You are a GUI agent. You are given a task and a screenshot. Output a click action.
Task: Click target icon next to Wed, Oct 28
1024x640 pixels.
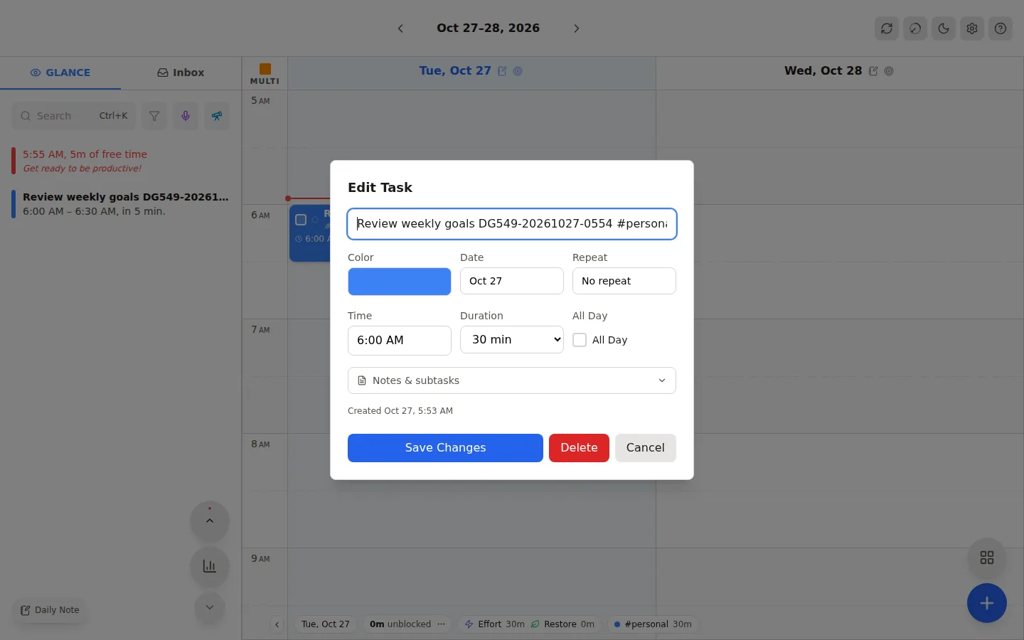tap(889, 71)
